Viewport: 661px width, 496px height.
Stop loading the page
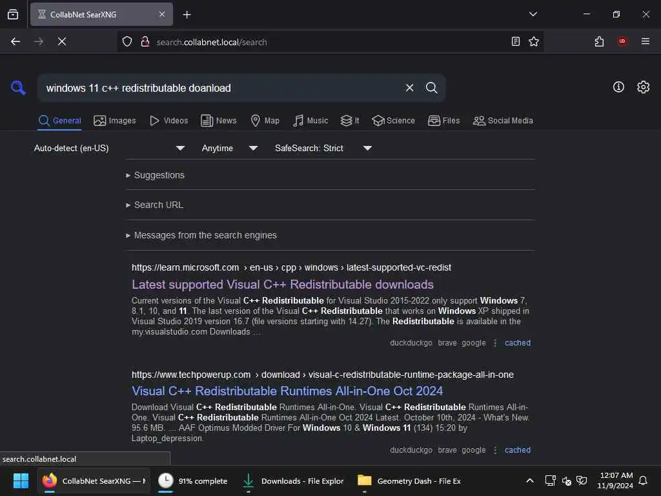click(x=62, y=41)
